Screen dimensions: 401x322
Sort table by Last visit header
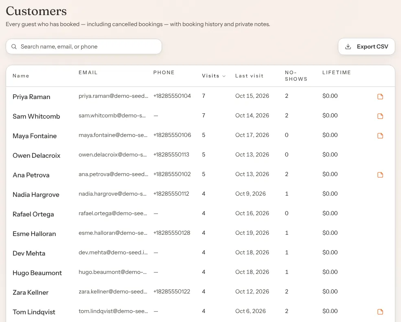249,76
